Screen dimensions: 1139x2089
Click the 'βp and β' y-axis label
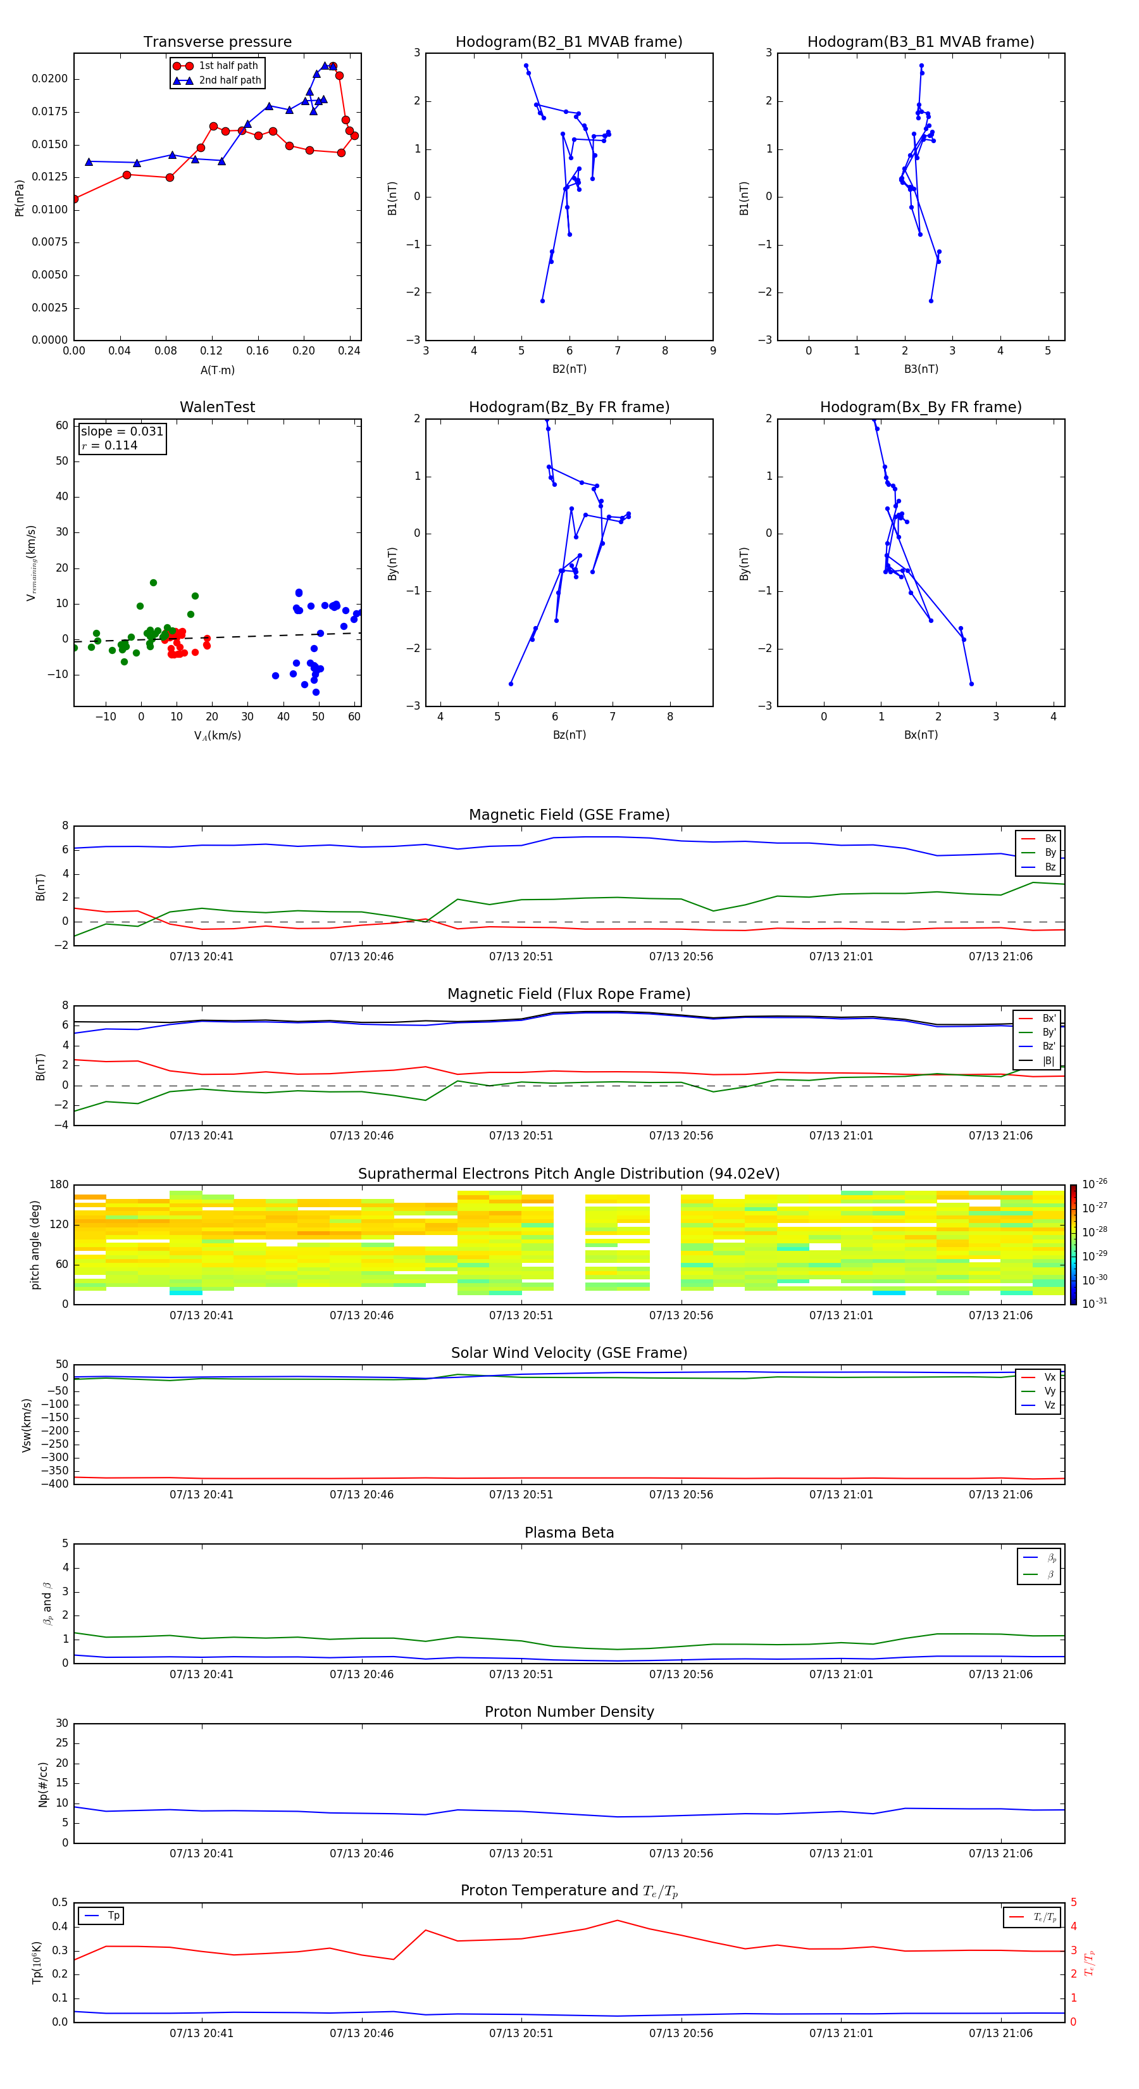pos(47,1603)
